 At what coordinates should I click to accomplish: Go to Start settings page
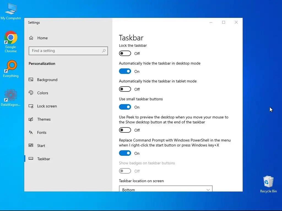(x=68, y=146)
